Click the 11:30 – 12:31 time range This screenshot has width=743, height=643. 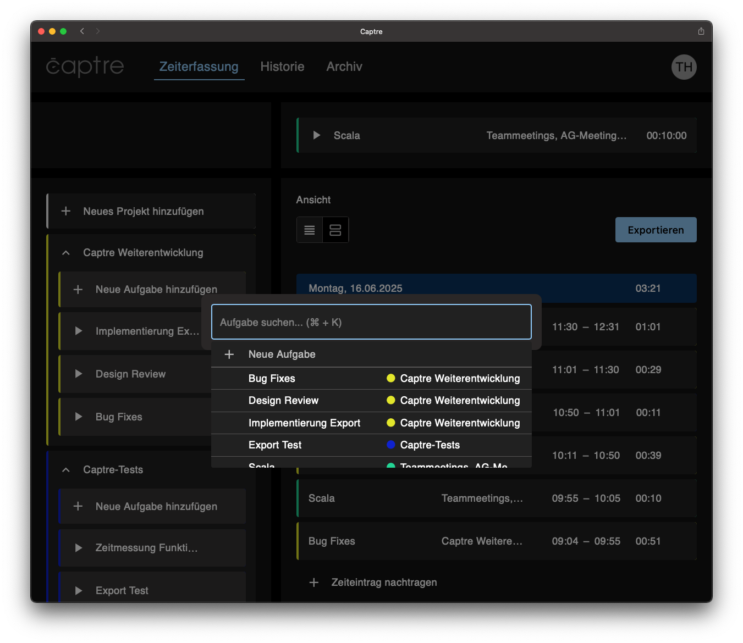pyautogui.click(x=586, y=326)
